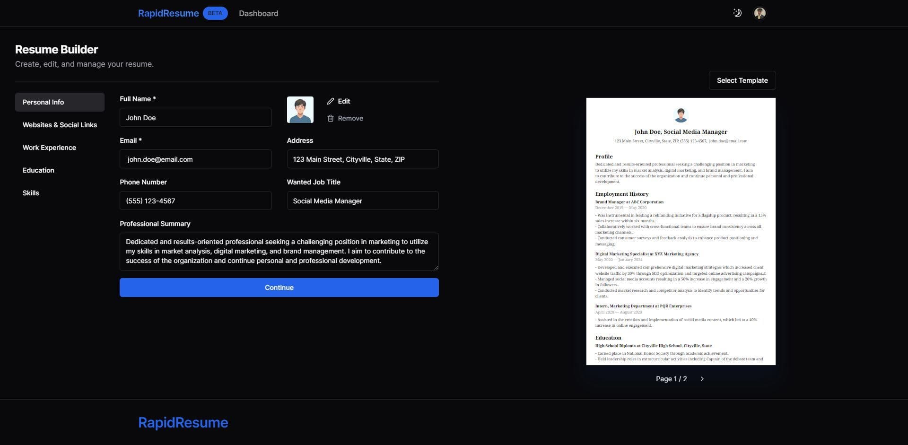Switch to Websites & Social Links section
The width and height of the screenshot is (908, 445).
click(x=60, y=125)
